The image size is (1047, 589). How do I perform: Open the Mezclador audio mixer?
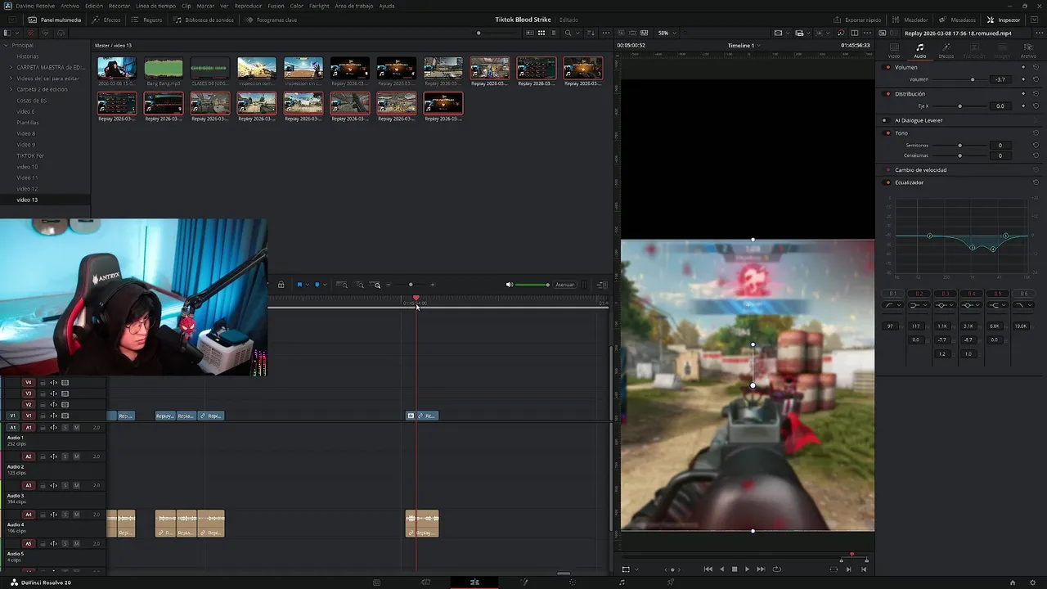[910, 20]
